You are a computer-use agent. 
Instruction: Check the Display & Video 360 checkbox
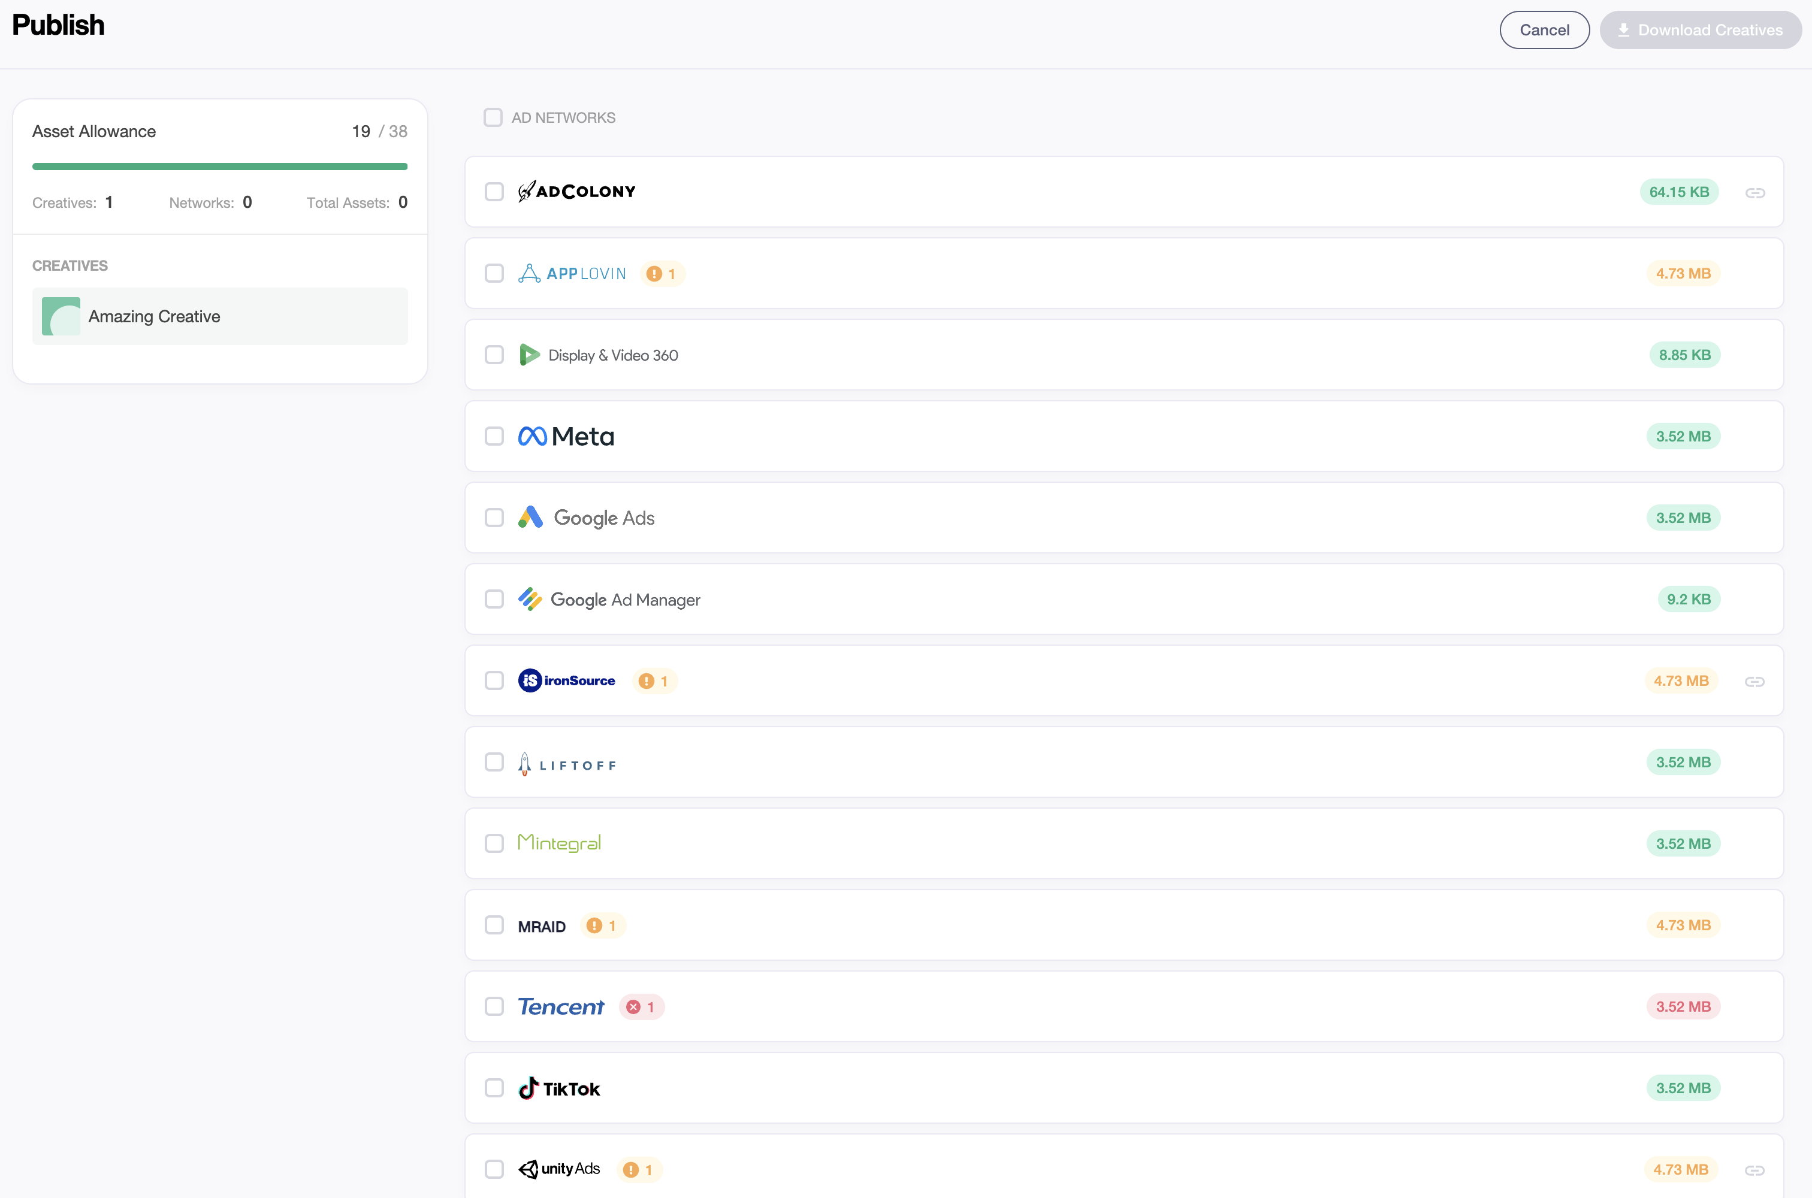(494, 355)
